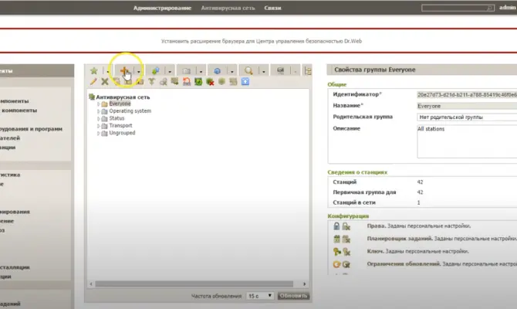The image size is (517, 309).
Task: Click the X Remove selected objects icon
Action: (x=105, y=82)
